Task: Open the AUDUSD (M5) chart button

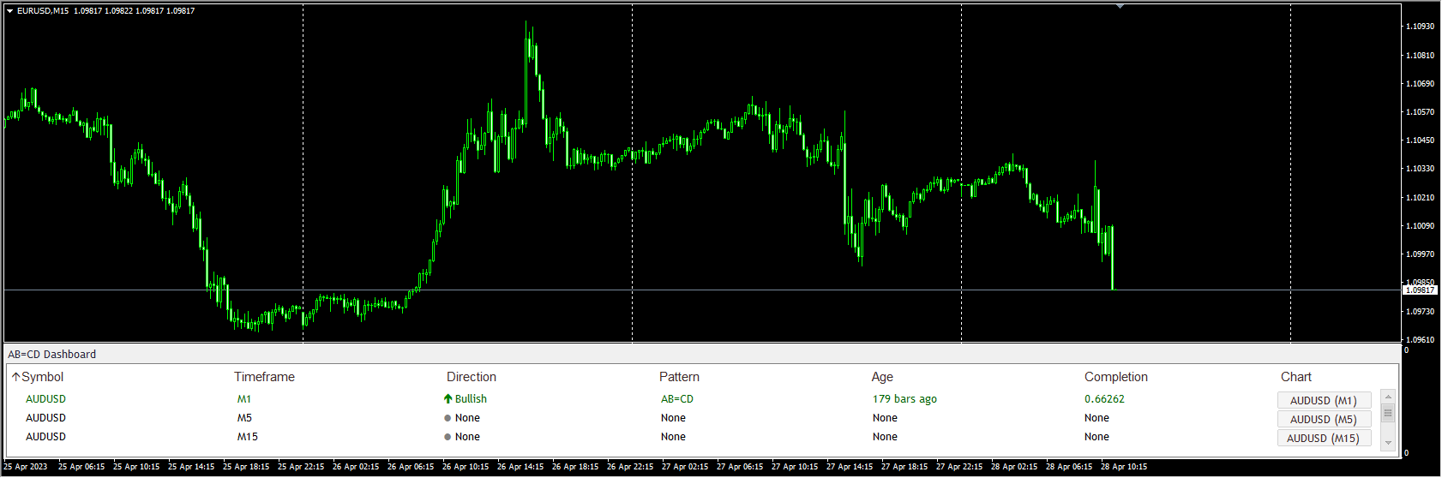Action: click(x=1324, y=419)
